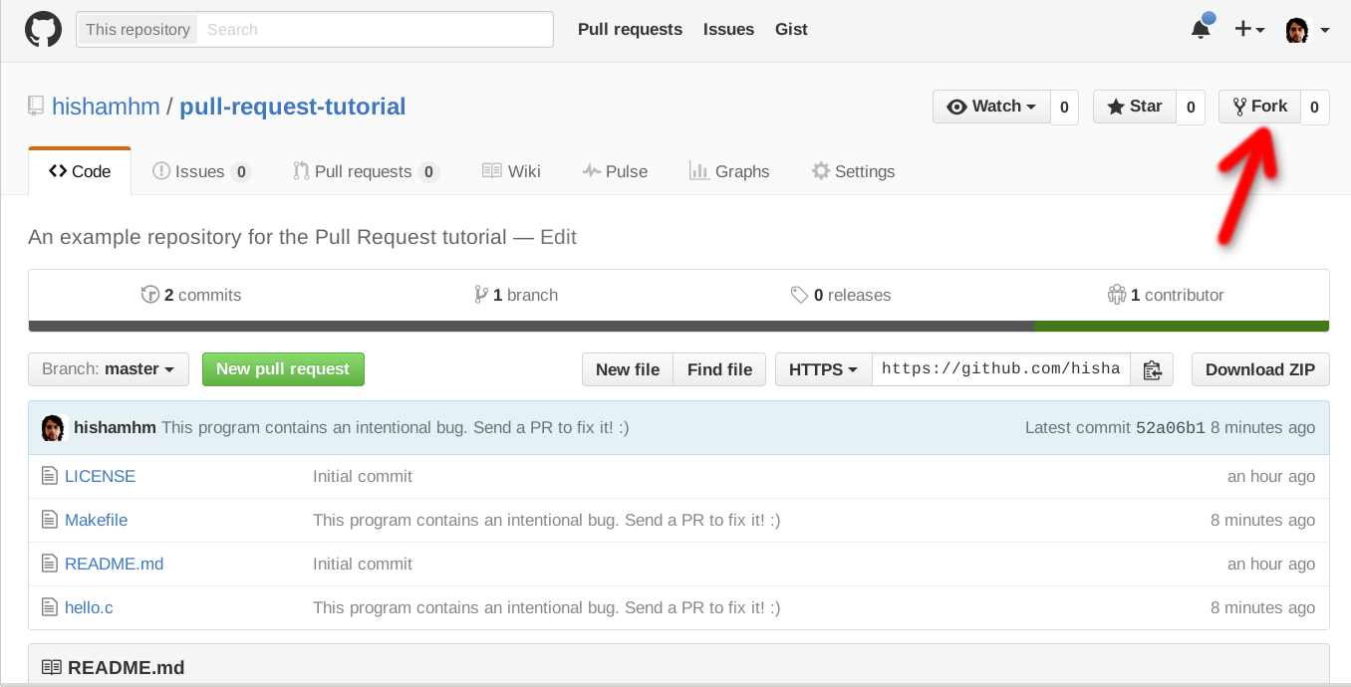1351x687 pixels.
Task: Open the HTTPS protocol dropdown
Action: tap(823, 369)
